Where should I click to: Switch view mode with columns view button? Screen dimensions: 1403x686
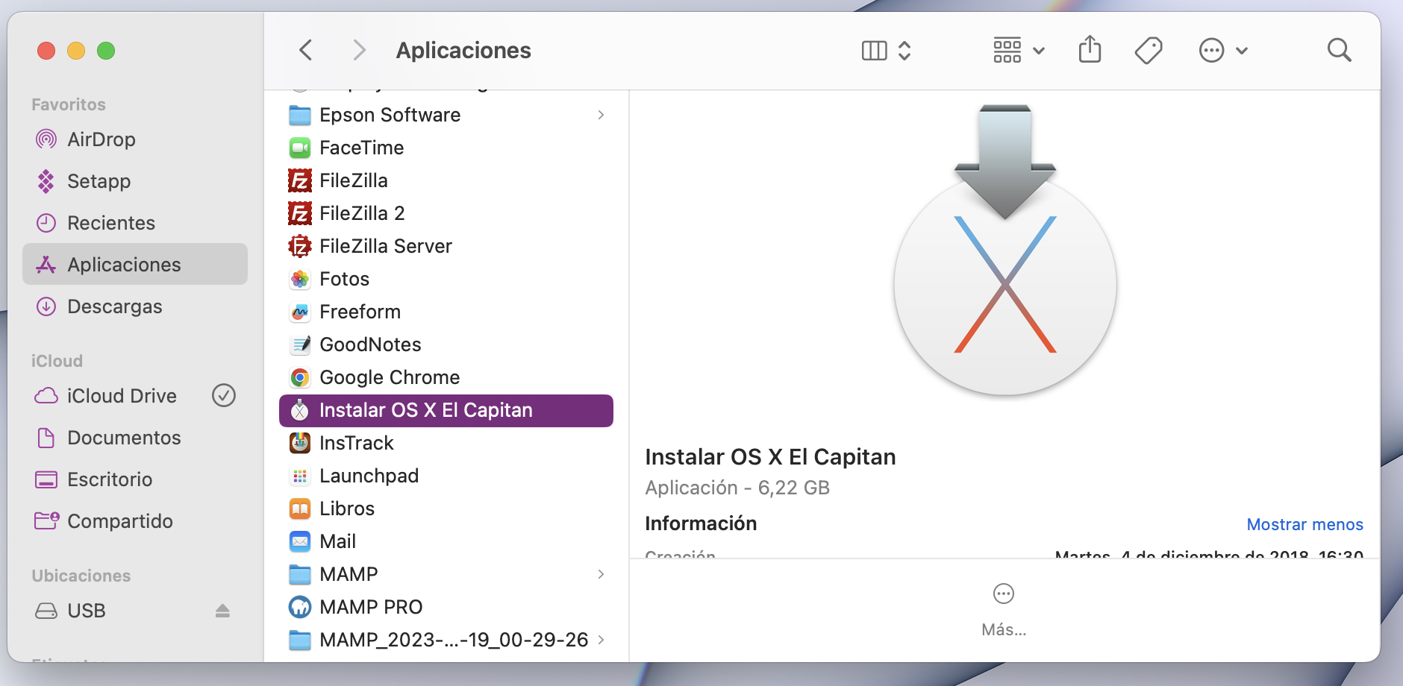874,50
